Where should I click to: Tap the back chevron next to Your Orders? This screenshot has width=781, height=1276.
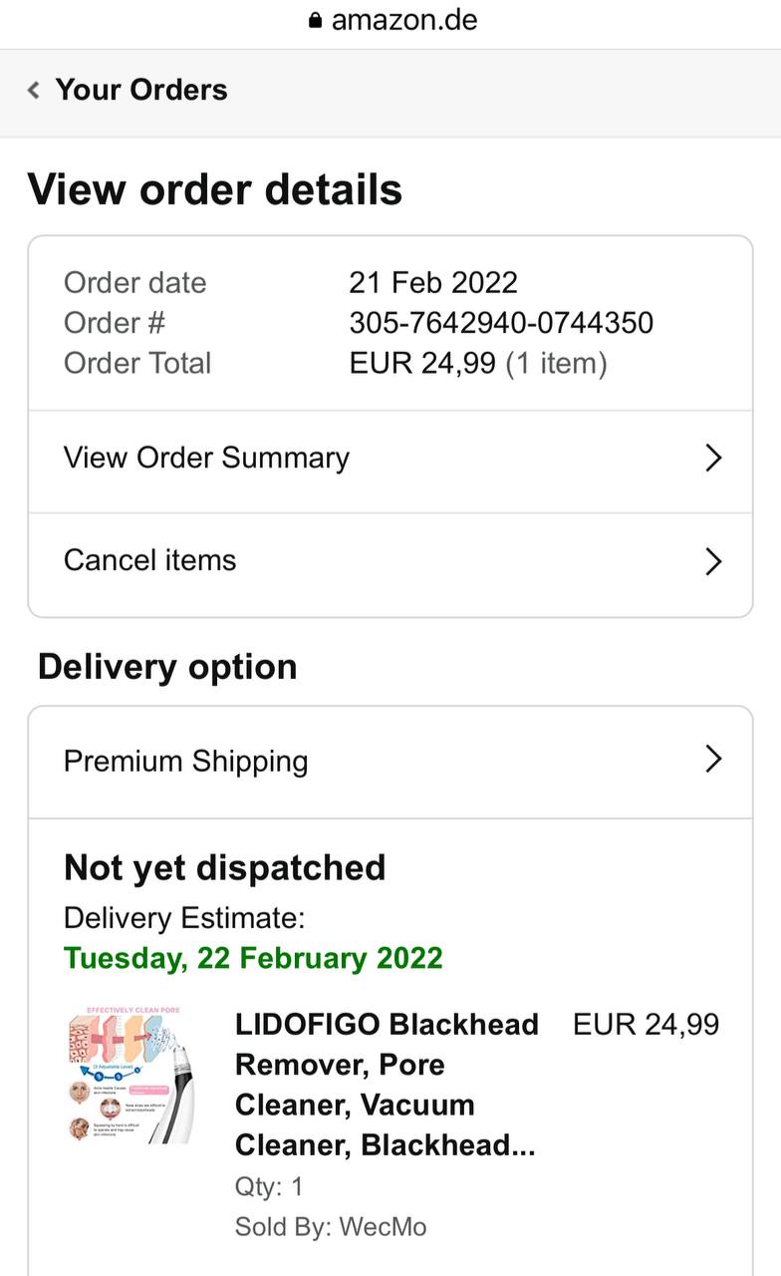34,90
